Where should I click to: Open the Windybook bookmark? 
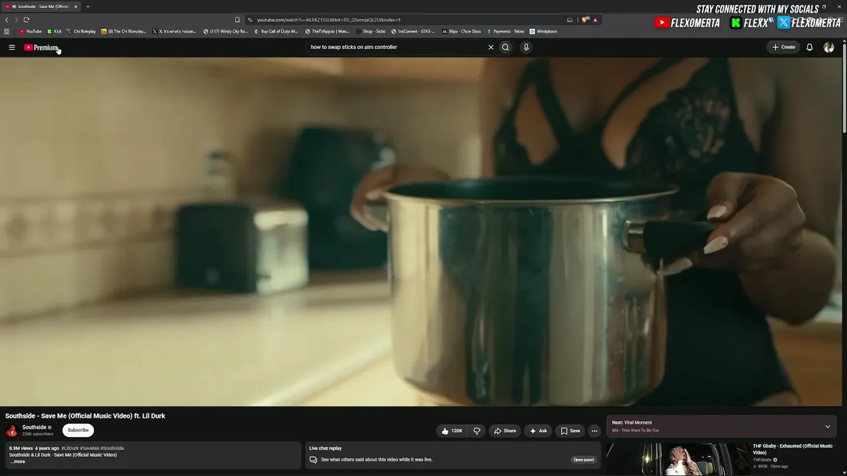(543, 31)
